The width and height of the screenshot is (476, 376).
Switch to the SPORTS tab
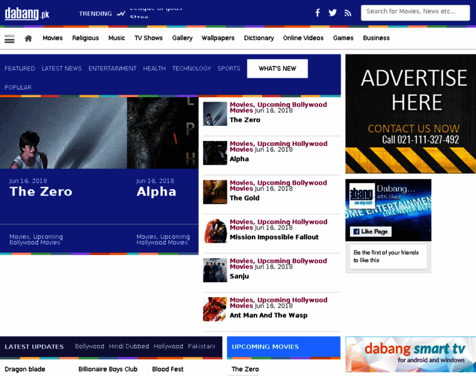click(x=229, y=69)
